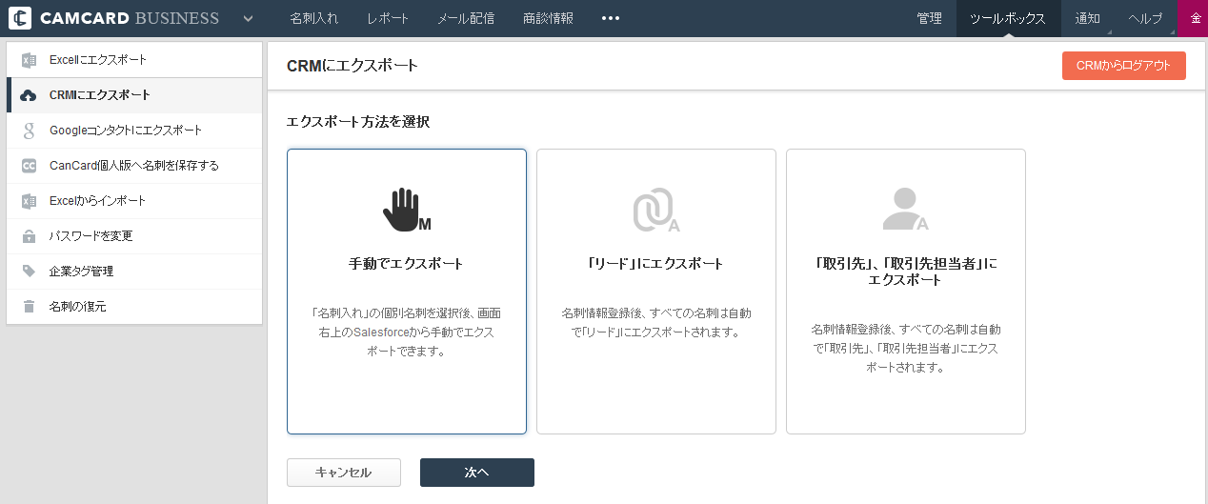Viewport: 1208px width, 504px height.
Task: Click the CRMからログアウト button
Action: [1124, 66]
